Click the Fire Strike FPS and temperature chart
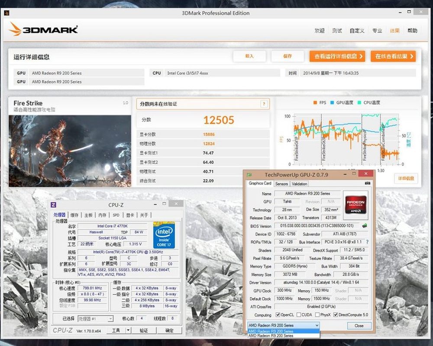Screen dimensions: 433x346 pyautogui.click(x=346, y=139)
